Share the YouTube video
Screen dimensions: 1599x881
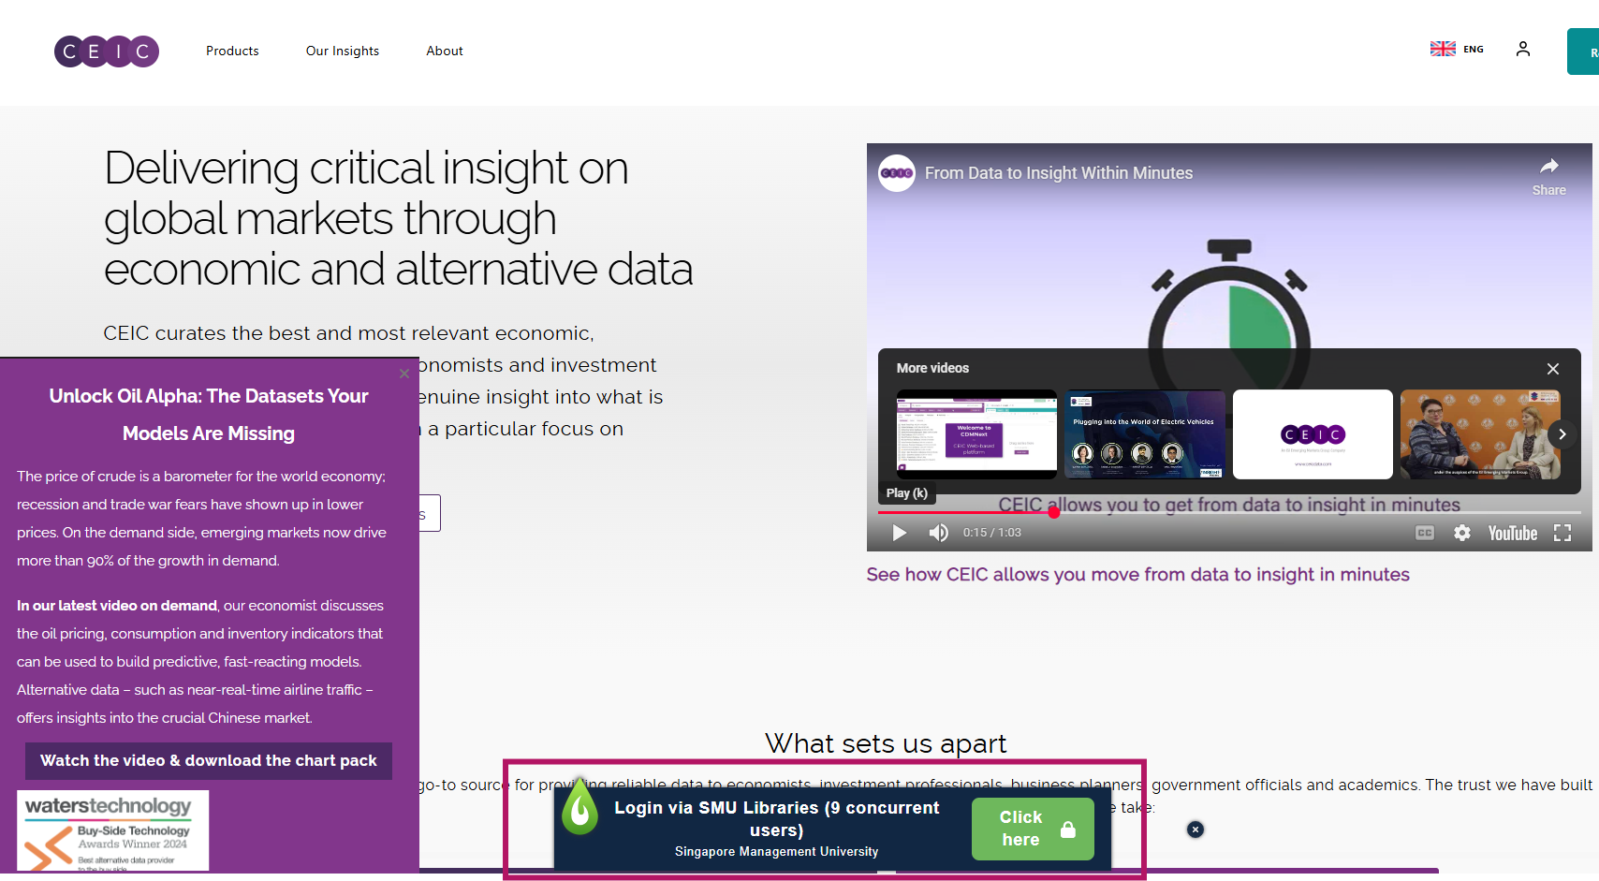point(1548,176)
